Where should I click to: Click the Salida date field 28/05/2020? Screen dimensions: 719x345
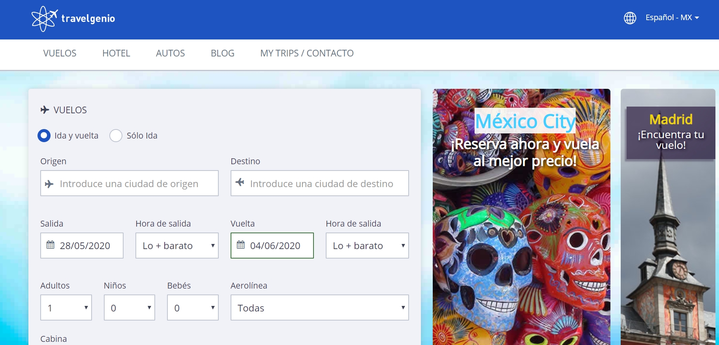pos(82,246)
